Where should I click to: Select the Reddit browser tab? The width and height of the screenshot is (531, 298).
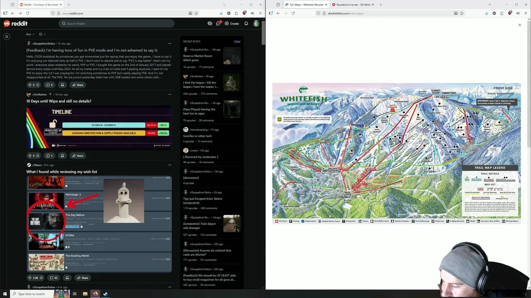[x=41, y=5]
